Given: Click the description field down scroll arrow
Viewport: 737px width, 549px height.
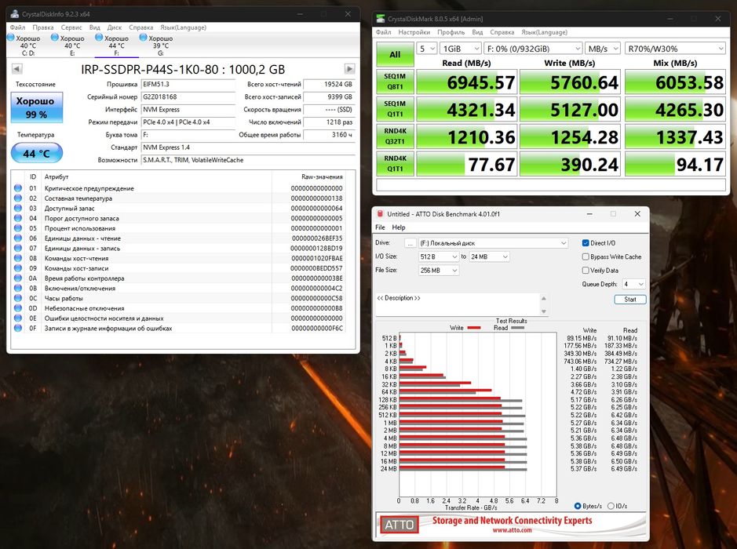Looking at the screenshot, I should point(544,311).
